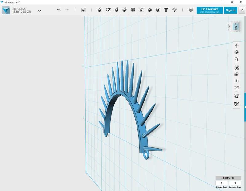Image resolution: width=246 pixels, height=191 pixels.
Task: Activate the Orbit tool
Action: tap(236, 52)
